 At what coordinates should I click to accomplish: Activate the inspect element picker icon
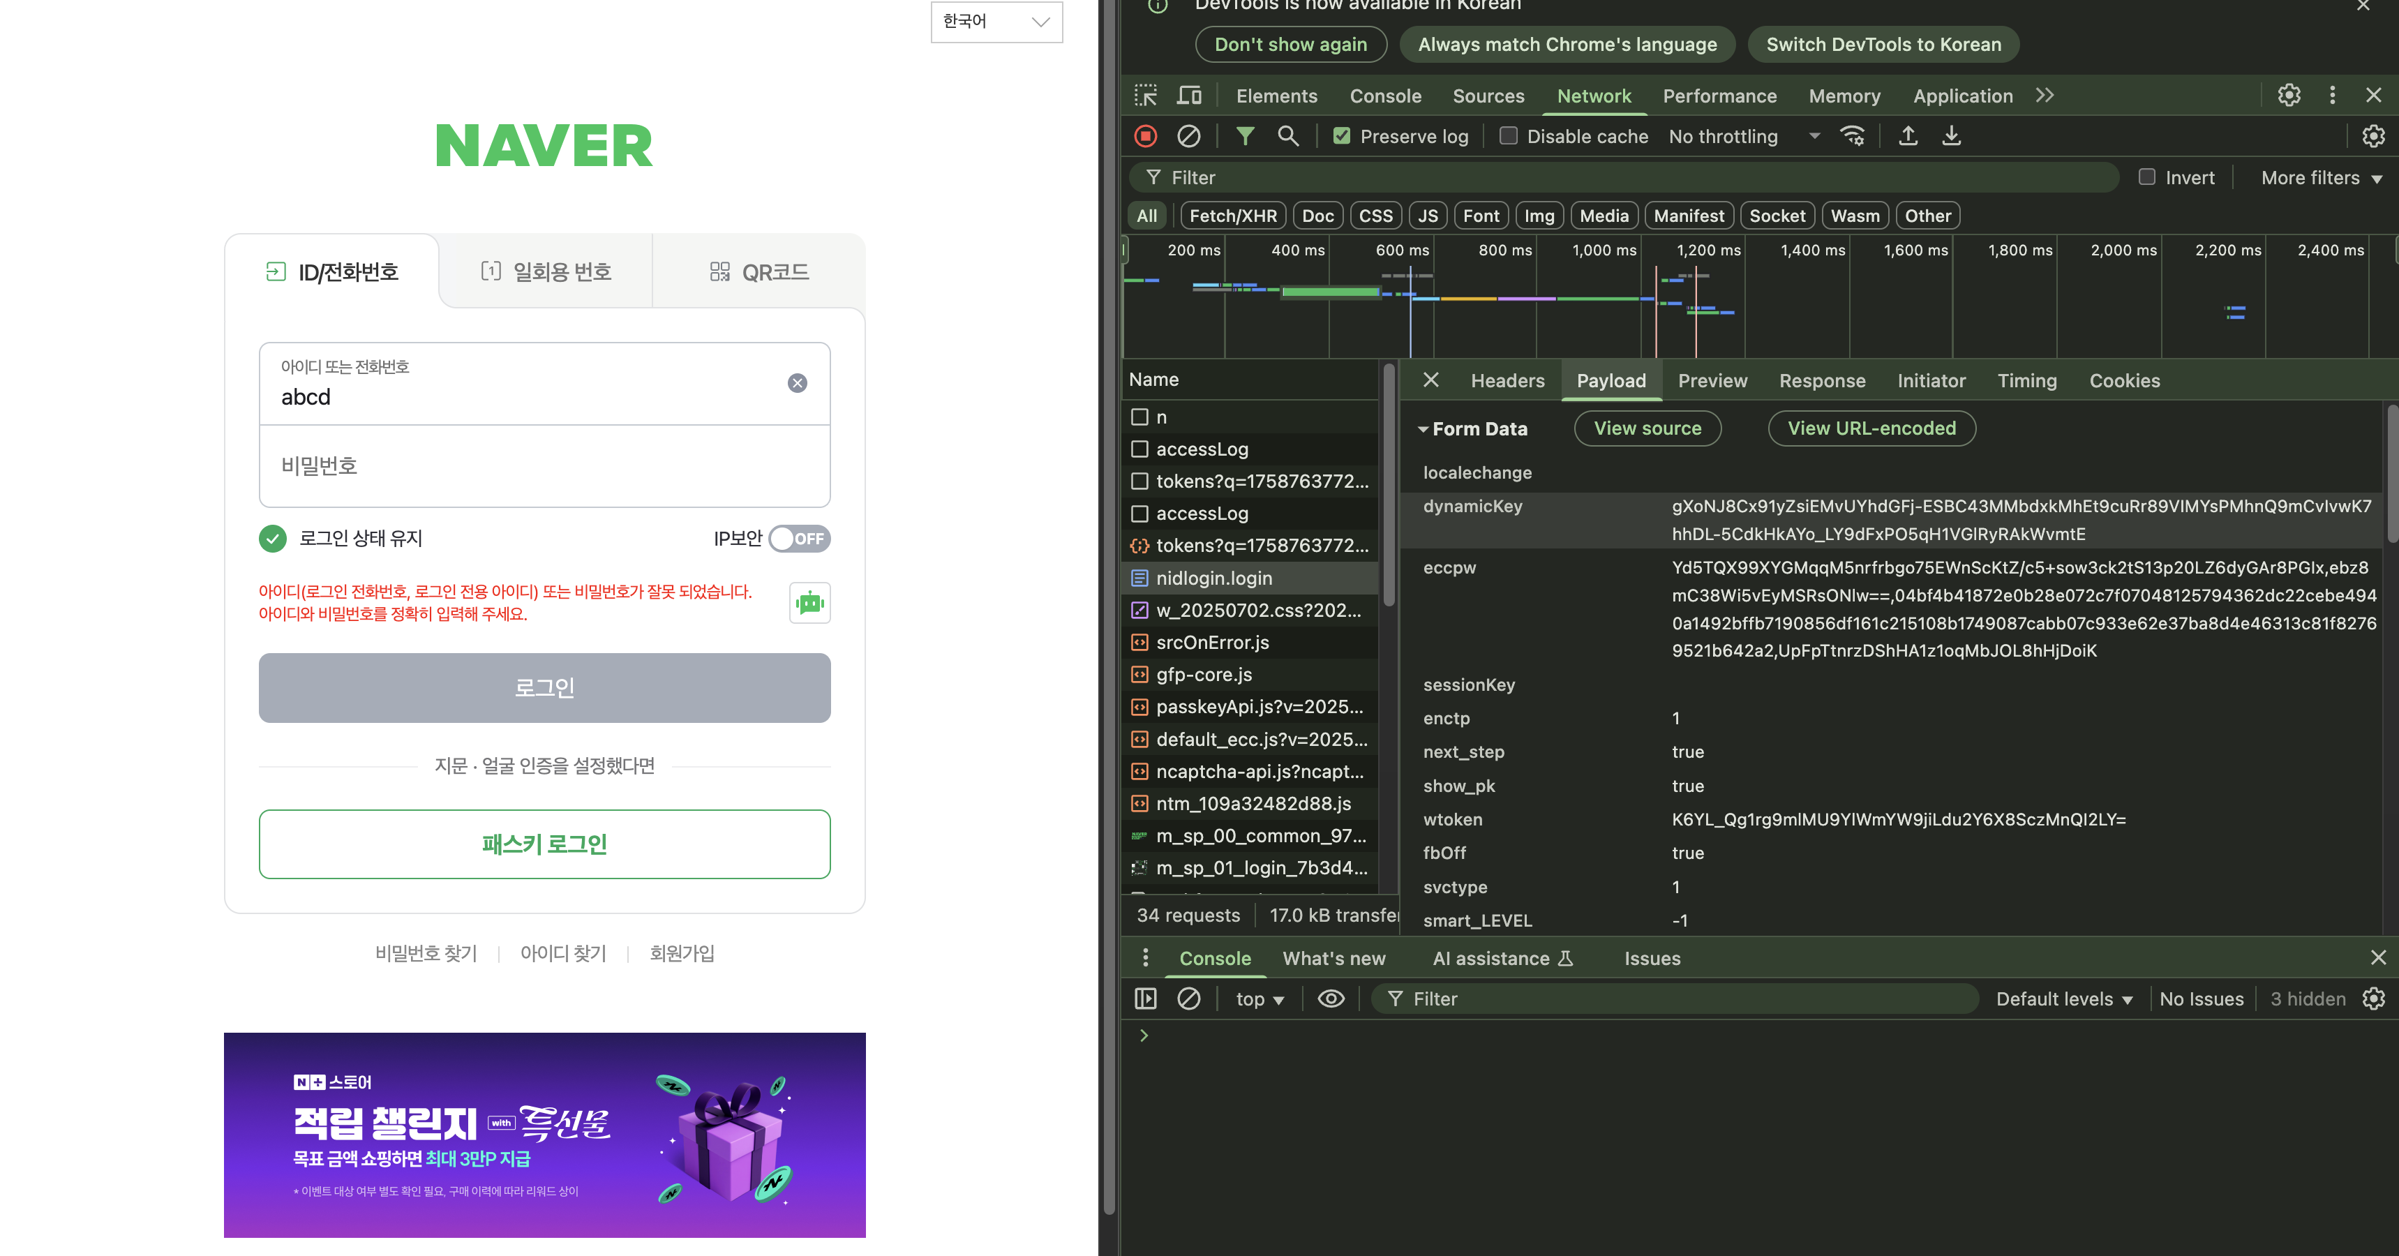1146,96
